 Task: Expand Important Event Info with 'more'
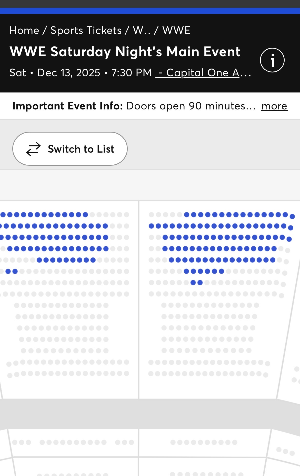tap(274, 106)
